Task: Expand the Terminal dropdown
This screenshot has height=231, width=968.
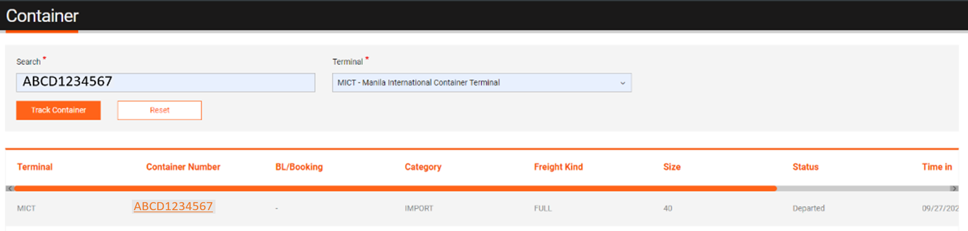Action: 481,83
